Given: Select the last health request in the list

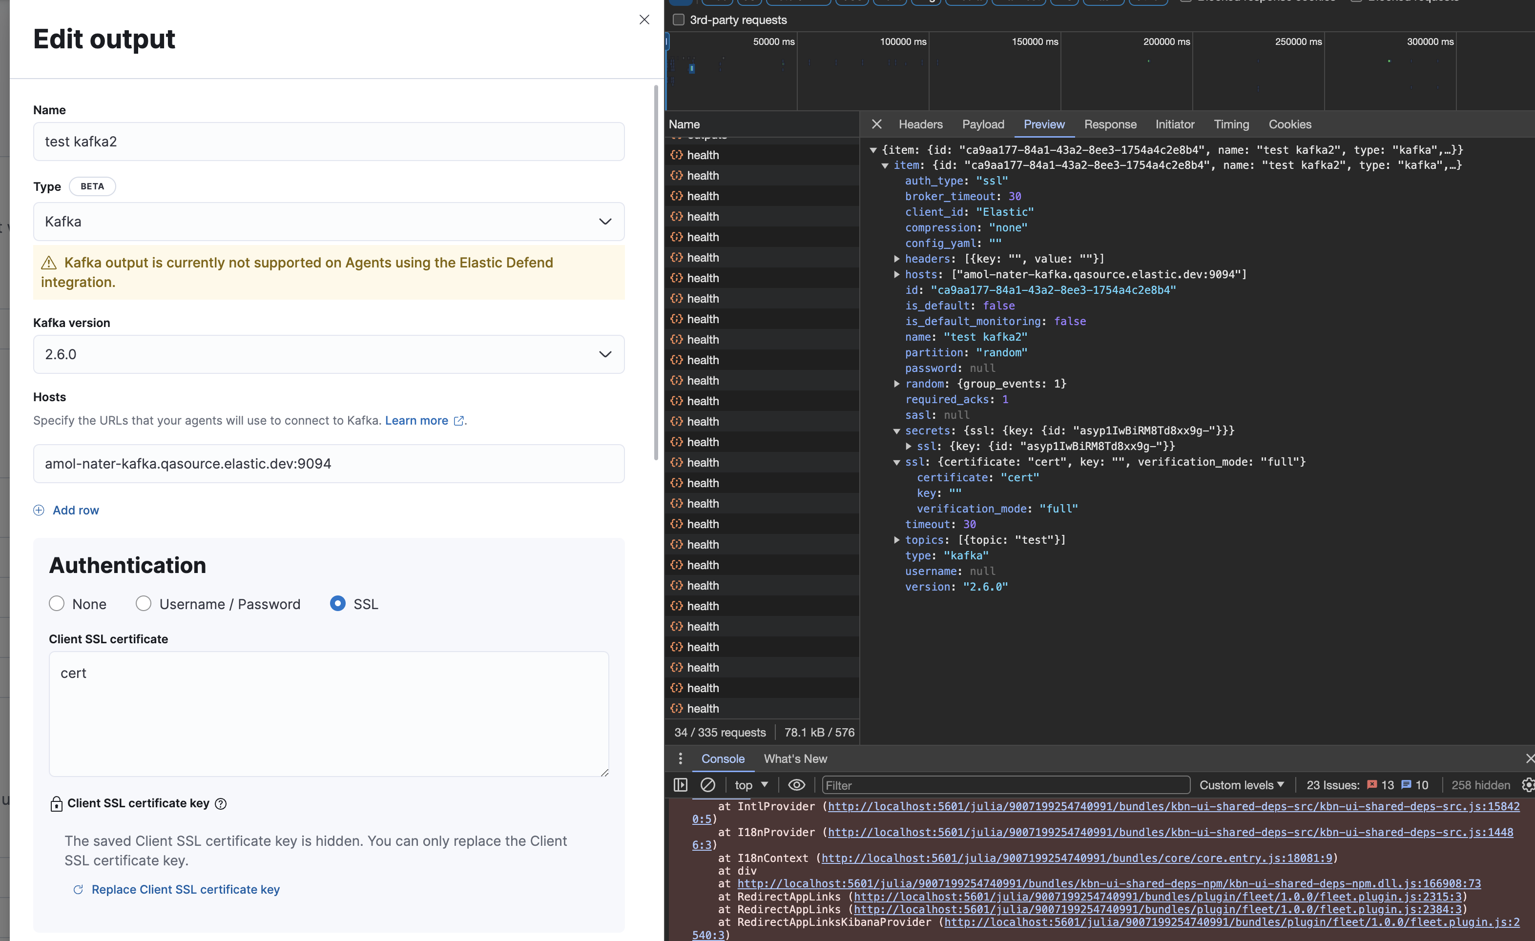Looking at the screenshot, I should [x=763, y=708].
